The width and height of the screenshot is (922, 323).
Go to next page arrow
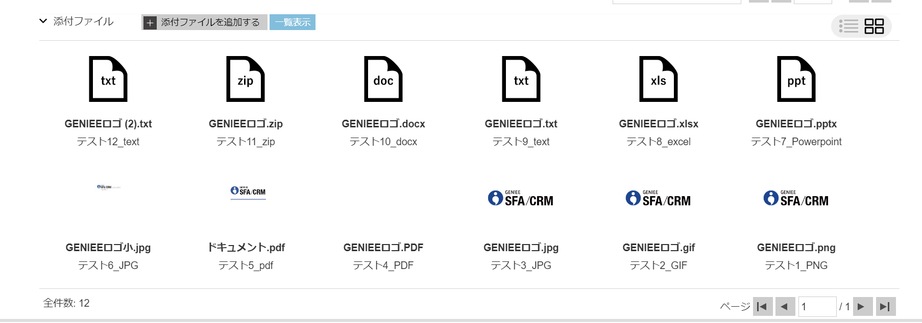863,307
